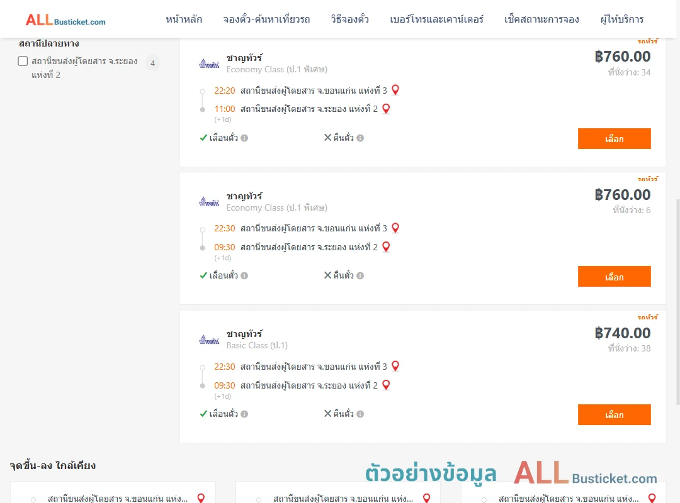The width and height of the screenshot is (680, 503).
Task: Click the Basic Class (ป.1) label
Action: [x=257, y=345]
